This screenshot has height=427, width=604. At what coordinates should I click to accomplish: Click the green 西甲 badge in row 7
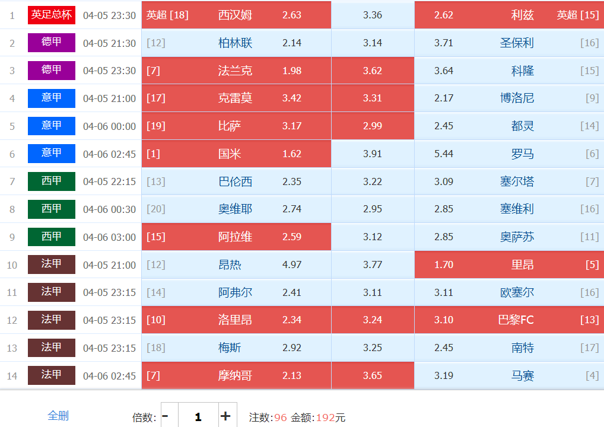(x=52, y=181)
